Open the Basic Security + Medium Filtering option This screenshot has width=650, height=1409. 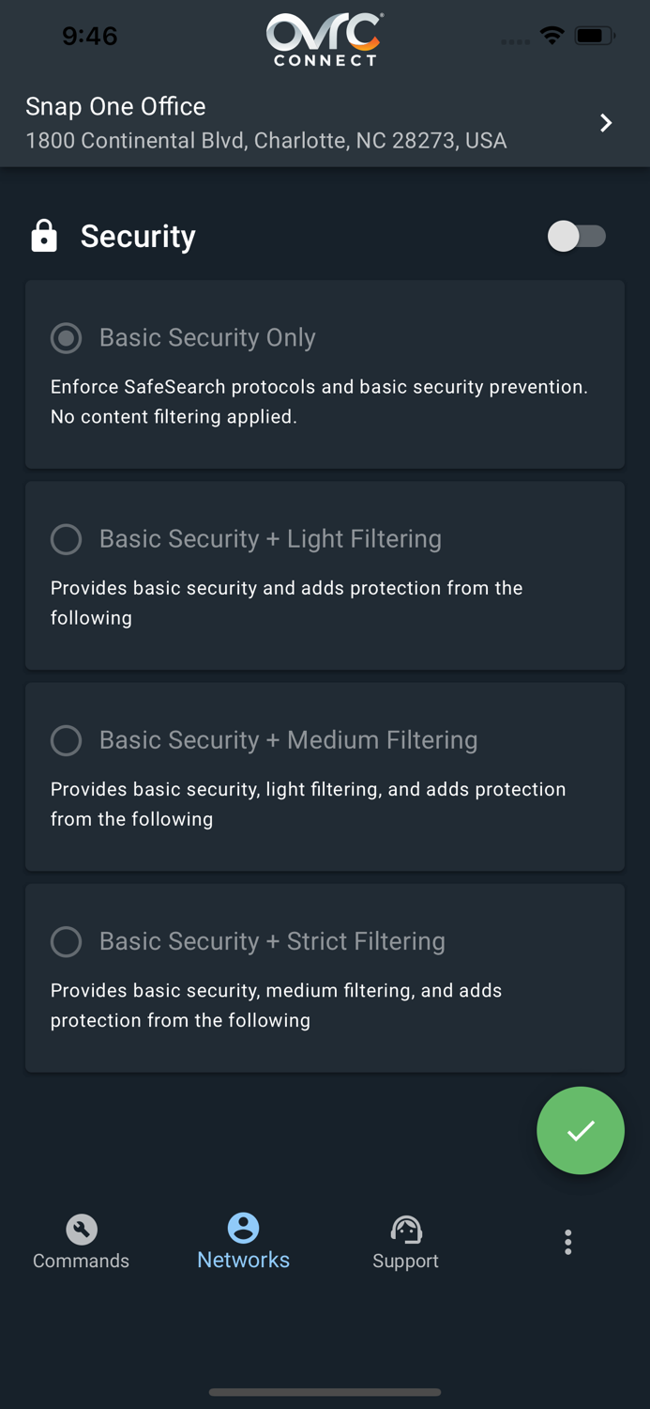66,740
